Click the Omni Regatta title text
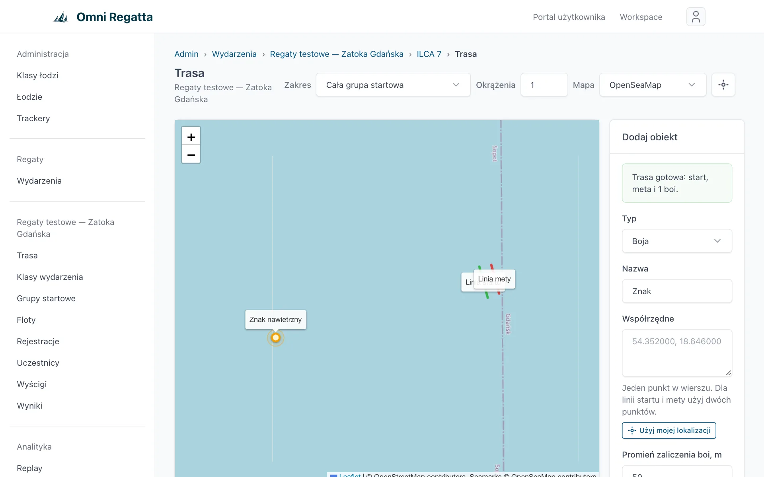Viewport: 764px width, 477px height. (x=115, y=17)
